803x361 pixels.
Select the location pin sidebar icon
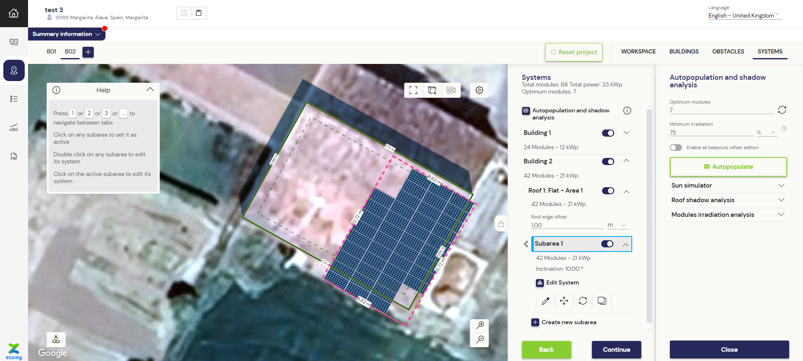[14, 70]
